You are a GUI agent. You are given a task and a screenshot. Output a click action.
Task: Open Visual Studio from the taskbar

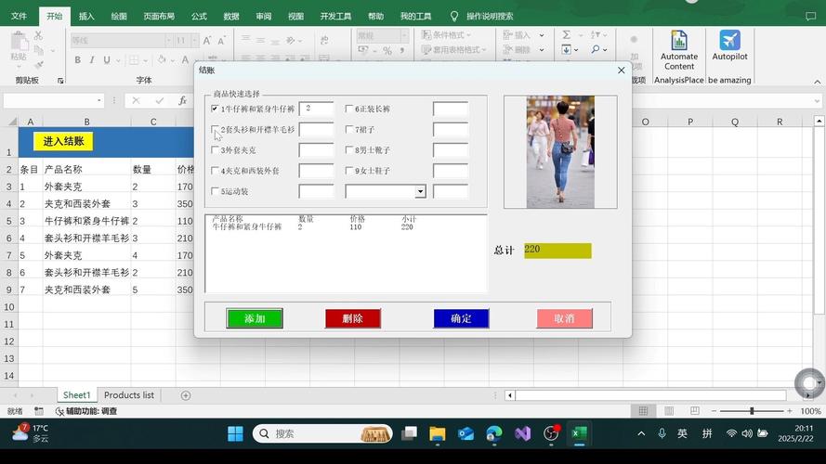click(522, 433)
